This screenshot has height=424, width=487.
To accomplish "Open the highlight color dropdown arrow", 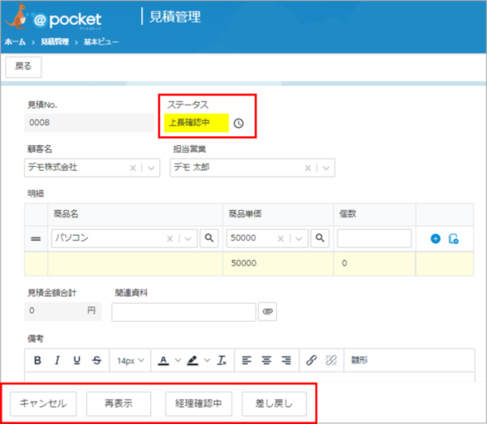I will [x=207, y=361].
